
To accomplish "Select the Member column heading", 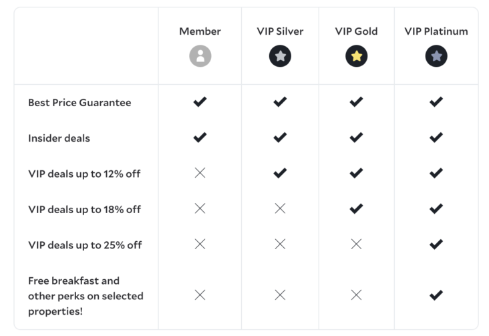I will 200,31.
